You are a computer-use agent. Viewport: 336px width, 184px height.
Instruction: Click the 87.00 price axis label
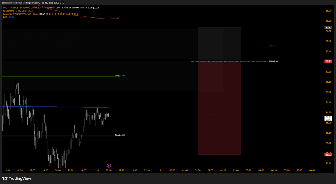328,72
